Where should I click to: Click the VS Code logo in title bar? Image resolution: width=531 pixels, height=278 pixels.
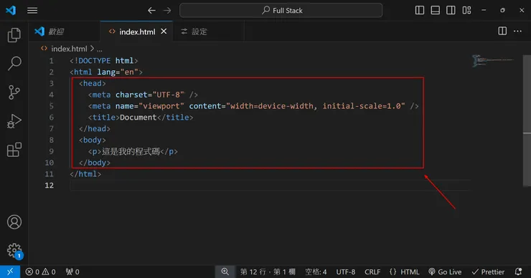[11, 10]
